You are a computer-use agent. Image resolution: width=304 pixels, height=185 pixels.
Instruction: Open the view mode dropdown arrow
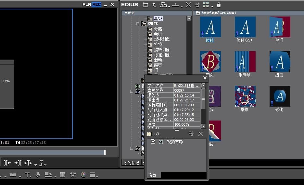[212, 6]
